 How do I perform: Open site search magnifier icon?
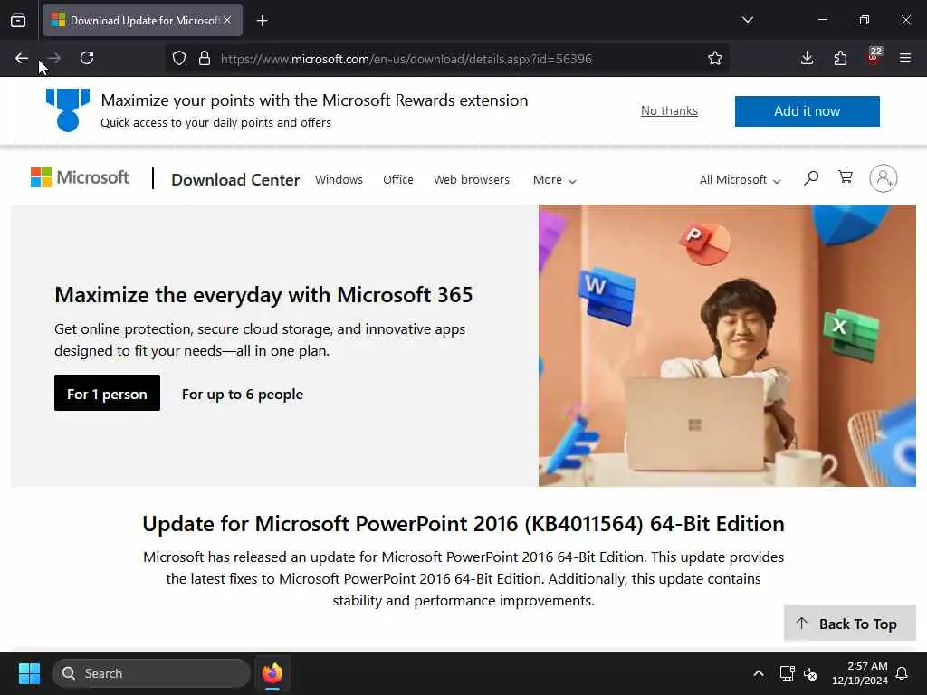pyautogui.click(x=811, y=178)
